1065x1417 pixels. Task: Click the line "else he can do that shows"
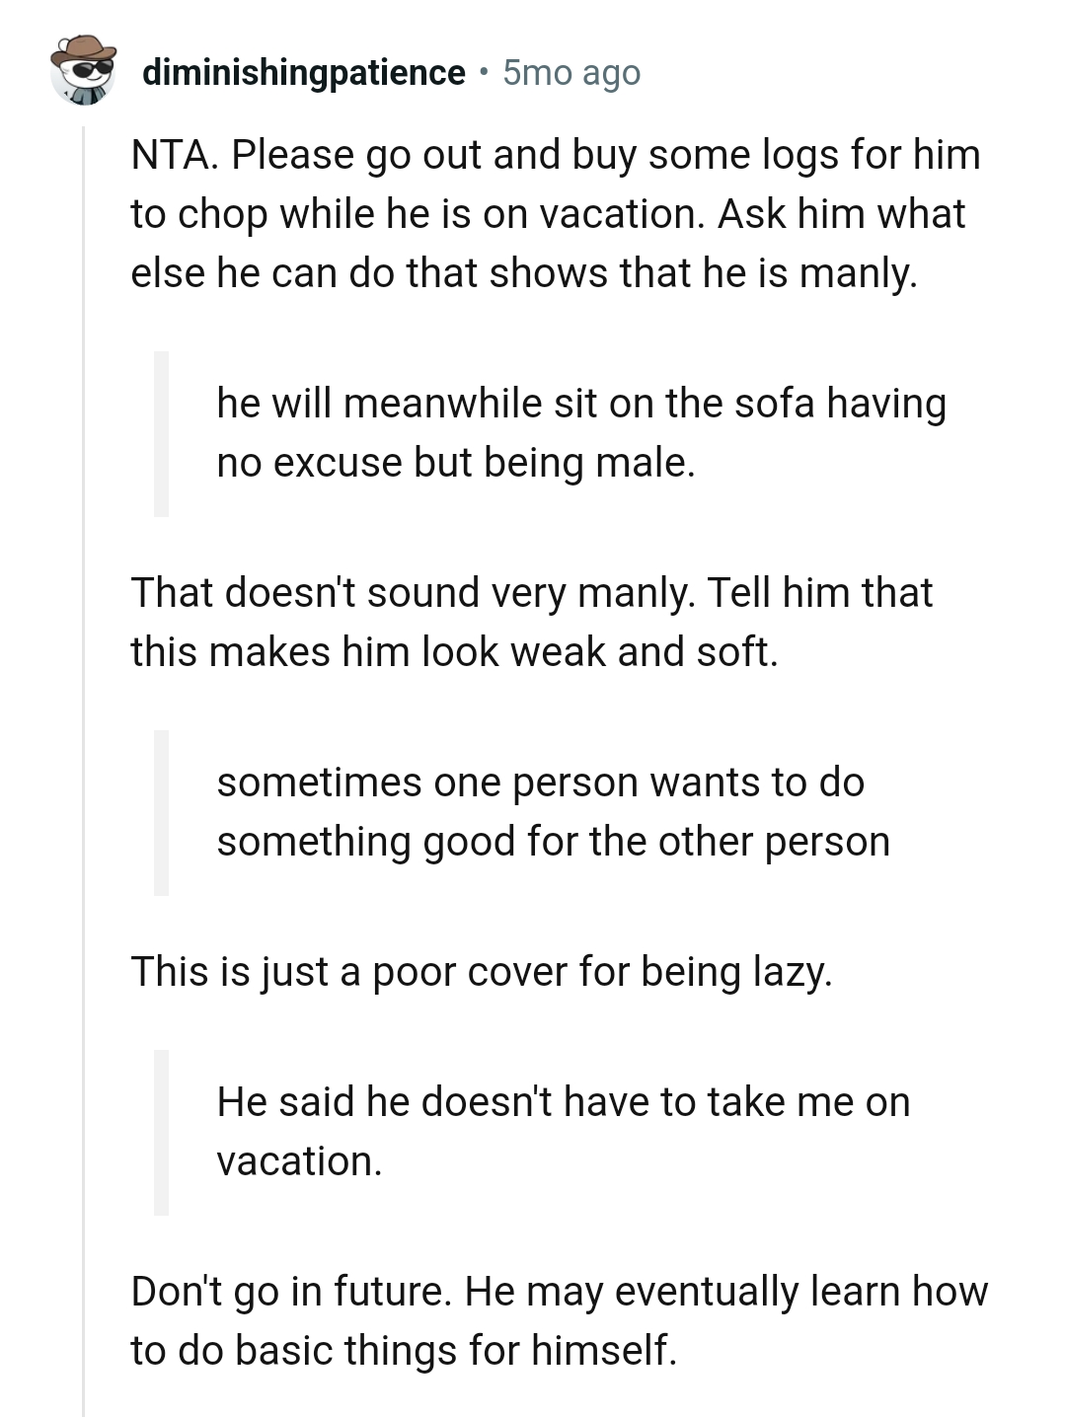[523, 273]
